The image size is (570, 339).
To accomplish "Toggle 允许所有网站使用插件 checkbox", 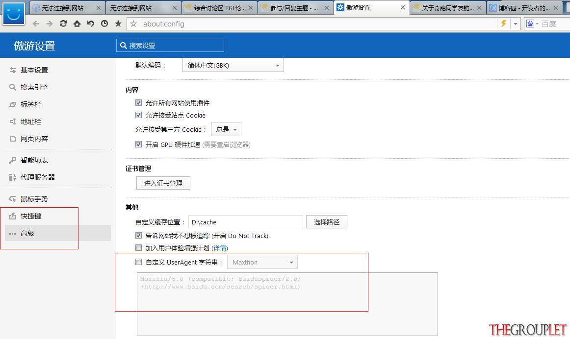I will (x=138, y=103).
